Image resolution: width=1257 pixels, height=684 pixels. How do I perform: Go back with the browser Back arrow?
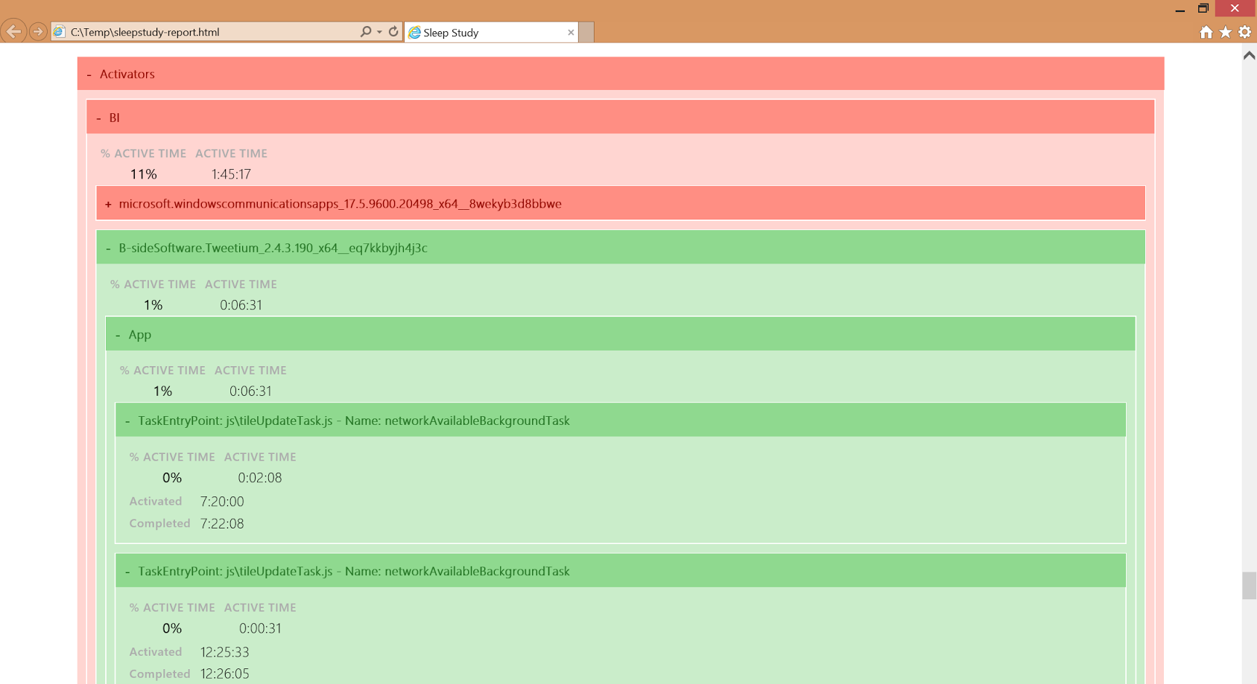click(13, 31)
